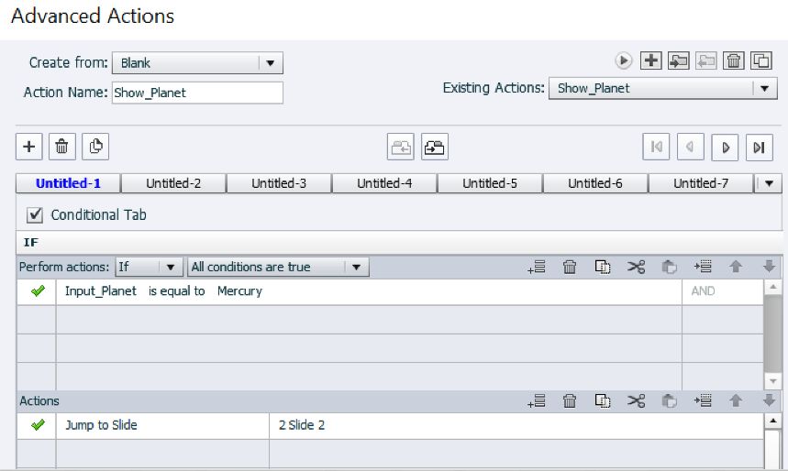
Task: Expand the Existing Actions dropdown
Action: coord(764,88)
